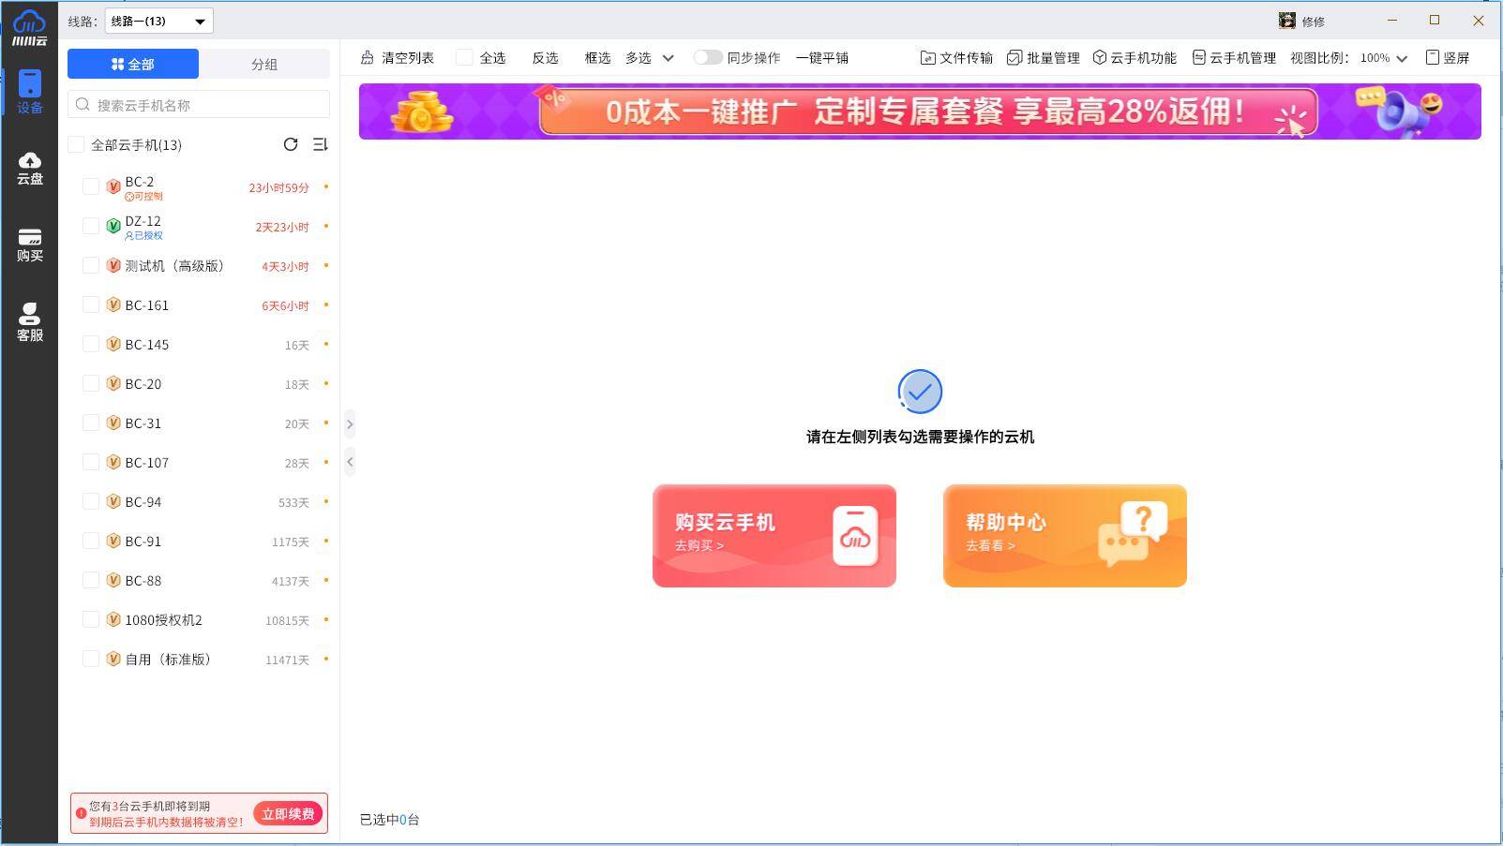Open the 云盘 cloud disk sidebar icon
The width and height of the screenshot is (1503, 846).
[x=29, y=168]
